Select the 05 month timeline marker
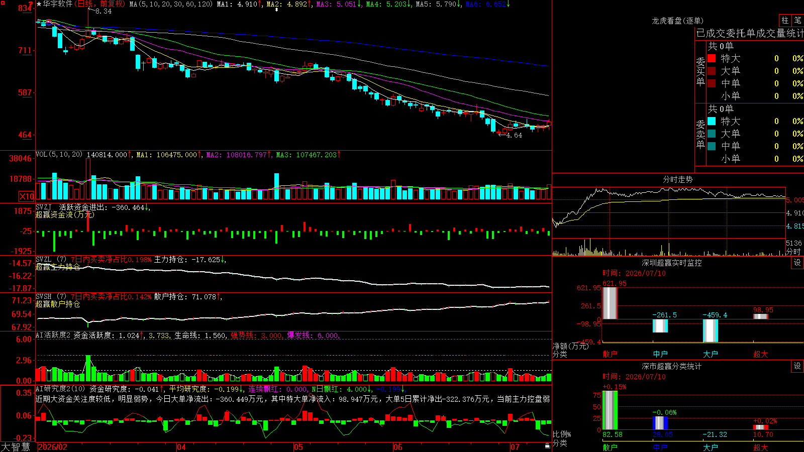 (x=298, y=447)
